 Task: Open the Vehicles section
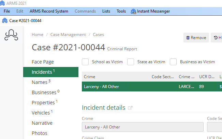pos(41,113)
